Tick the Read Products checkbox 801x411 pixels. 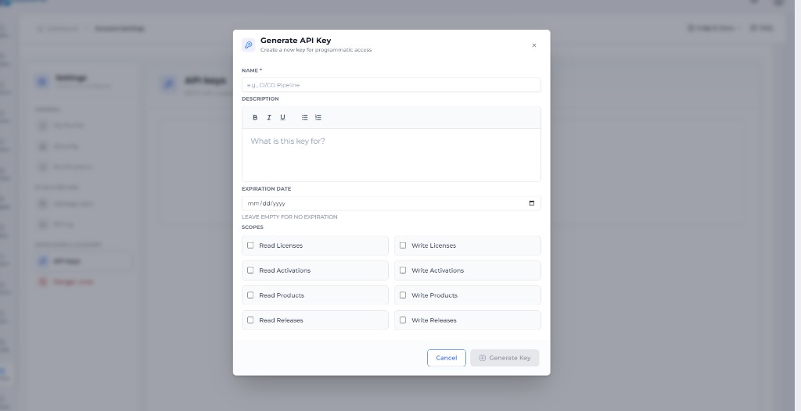[x=250, y=295]
